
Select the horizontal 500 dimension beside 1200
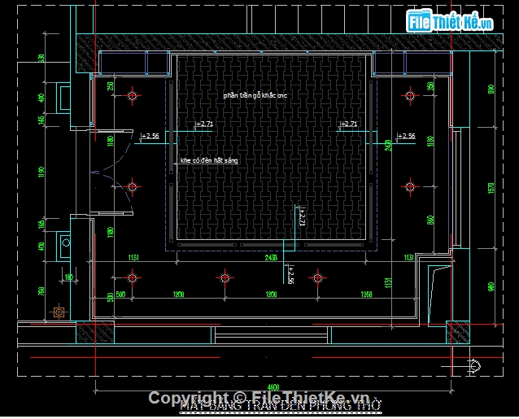point(120,294)
